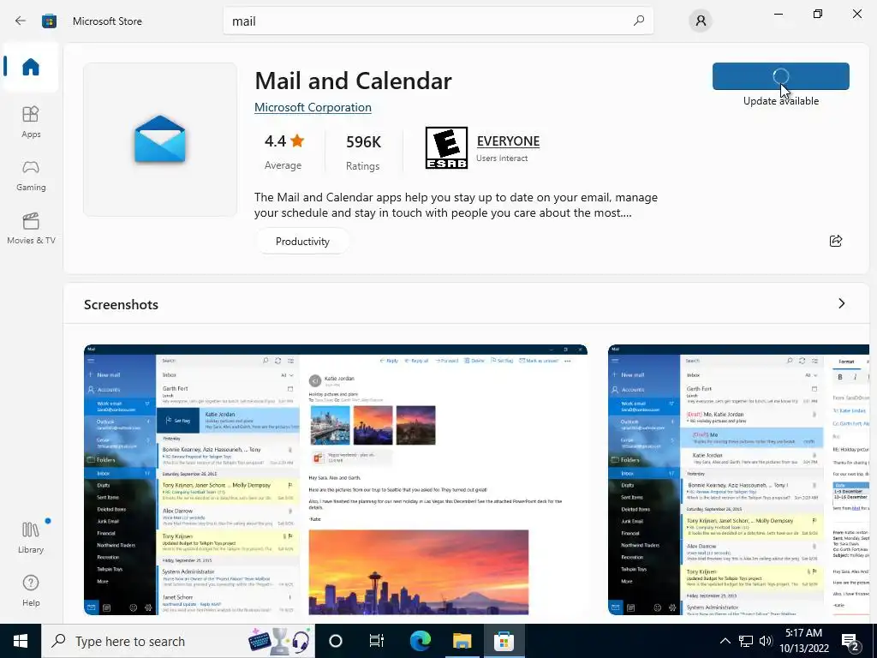Viewport: 877px width, 658px height.
Task: Go back using the back arrow
Action: pos(21,21)
